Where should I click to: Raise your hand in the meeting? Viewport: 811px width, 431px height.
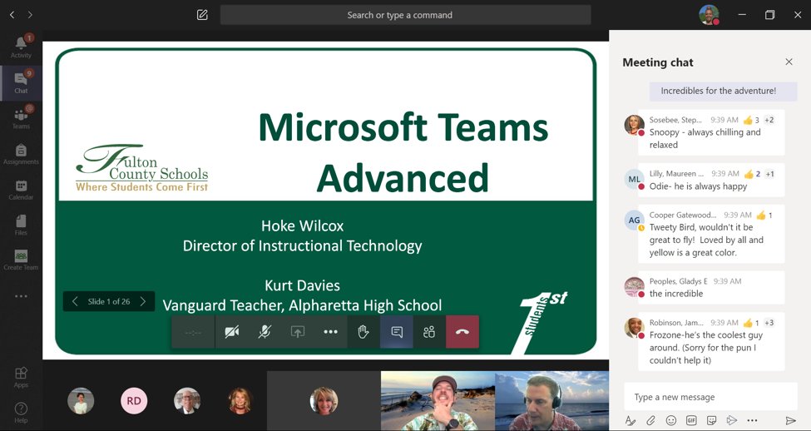pyautogui.click(x=363, y=332)
